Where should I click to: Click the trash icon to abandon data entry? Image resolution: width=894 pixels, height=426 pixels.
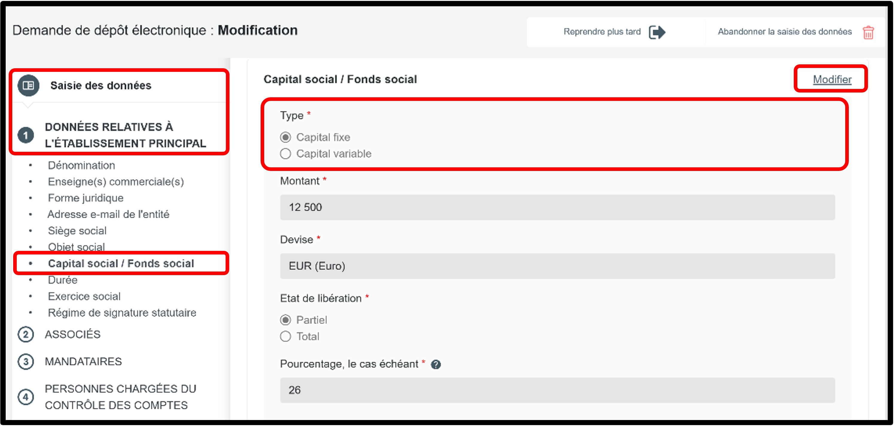[x=868, y=32]
